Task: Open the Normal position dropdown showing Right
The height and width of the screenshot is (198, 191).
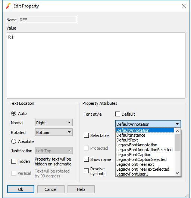Action: [54, 122]
